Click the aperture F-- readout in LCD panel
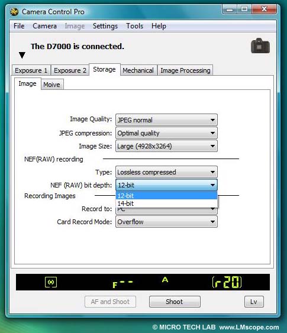Viewport: 287px width, 333px height. [122, 284]
